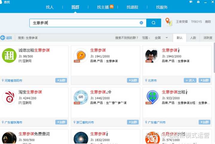The height and width of the screenshot is (144, 215).
Task: Open the avatar of the 广东省广州市 group
Action: click(153, 97)
